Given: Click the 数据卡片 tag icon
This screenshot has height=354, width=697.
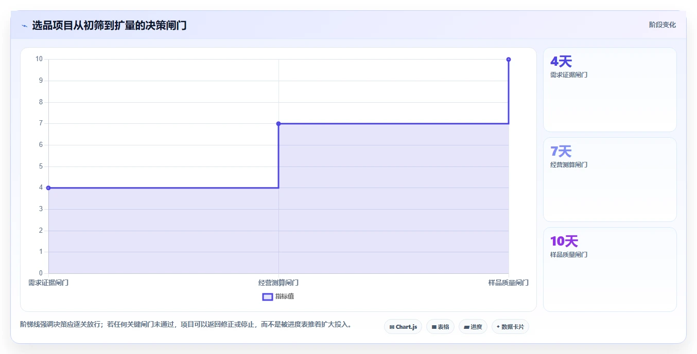Looking at the screenshot, I should click(498, 327).
